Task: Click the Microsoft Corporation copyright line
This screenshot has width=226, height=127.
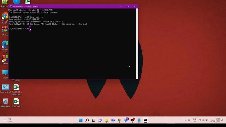Action: 34,12
